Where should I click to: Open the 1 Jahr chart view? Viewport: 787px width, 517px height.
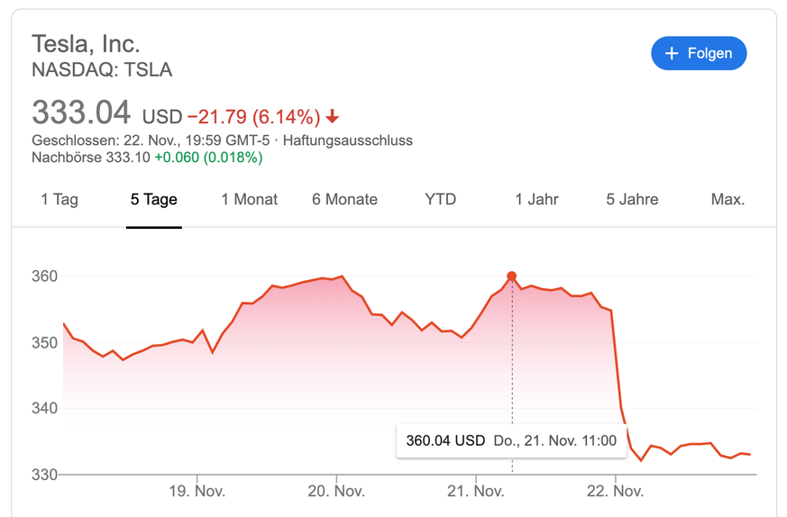click(x=537, y=200)
